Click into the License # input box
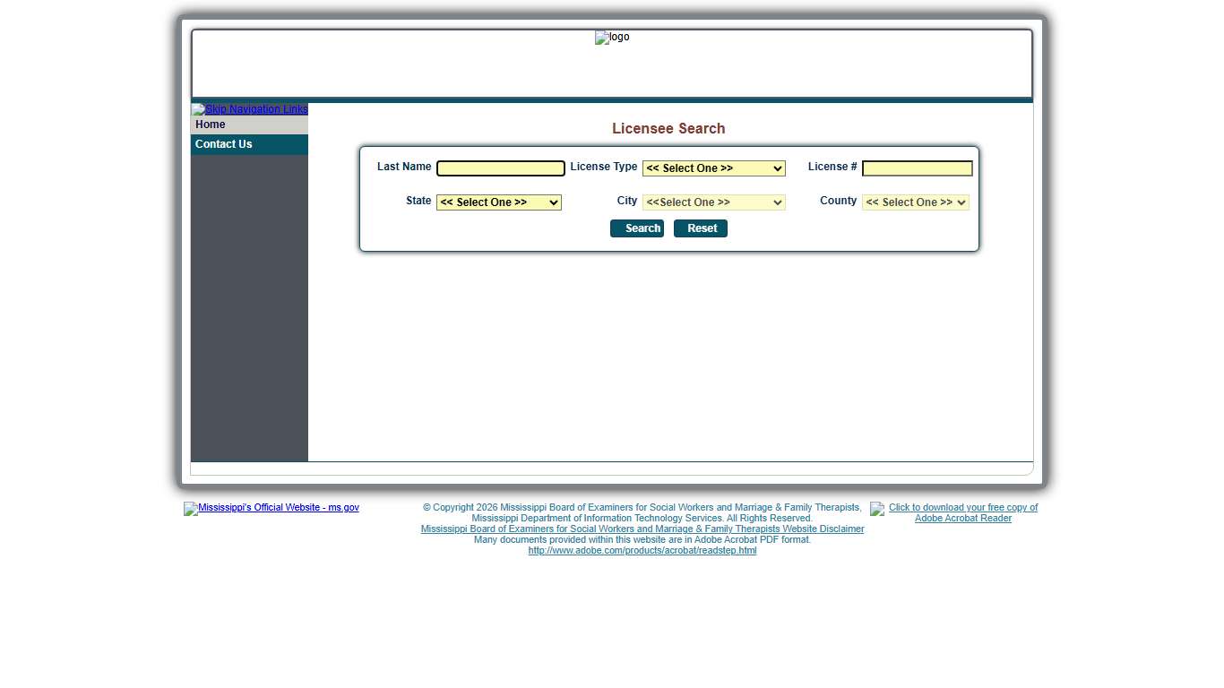This screenshot has width=1224, height=688. pyautogui.click(x=917, y=168)
